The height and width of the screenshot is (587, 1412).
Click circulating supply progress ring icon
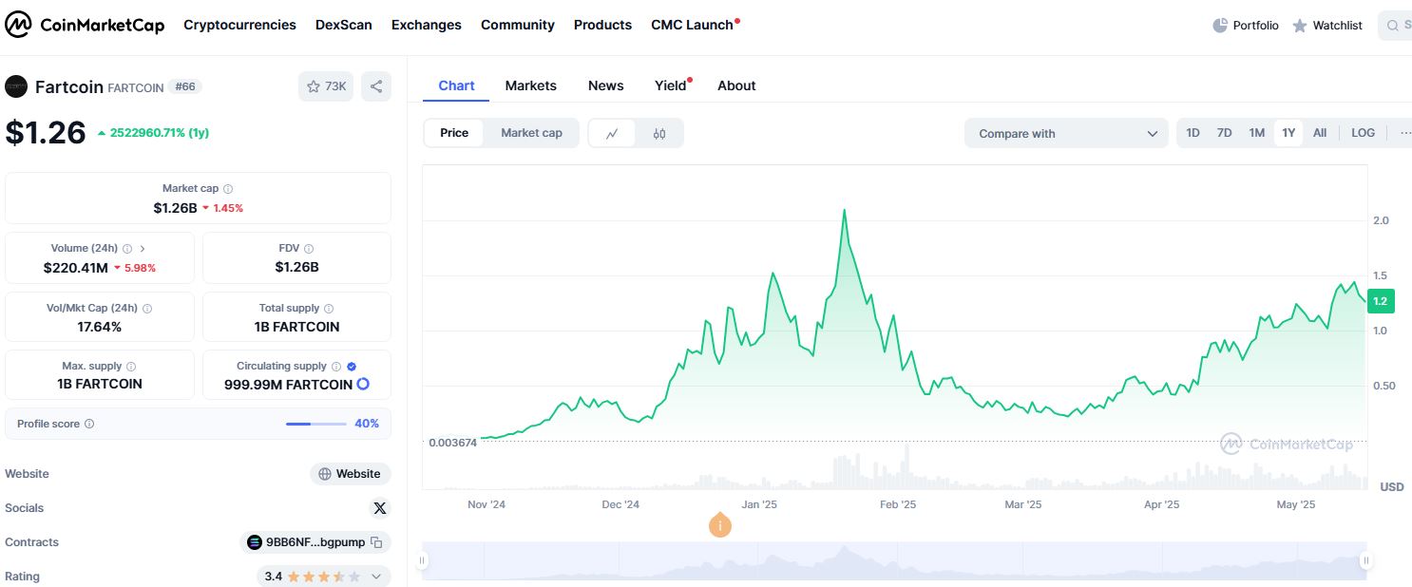point(363,385)
